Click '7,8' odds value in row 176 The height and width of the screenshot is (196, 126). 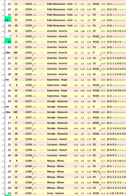83,172
